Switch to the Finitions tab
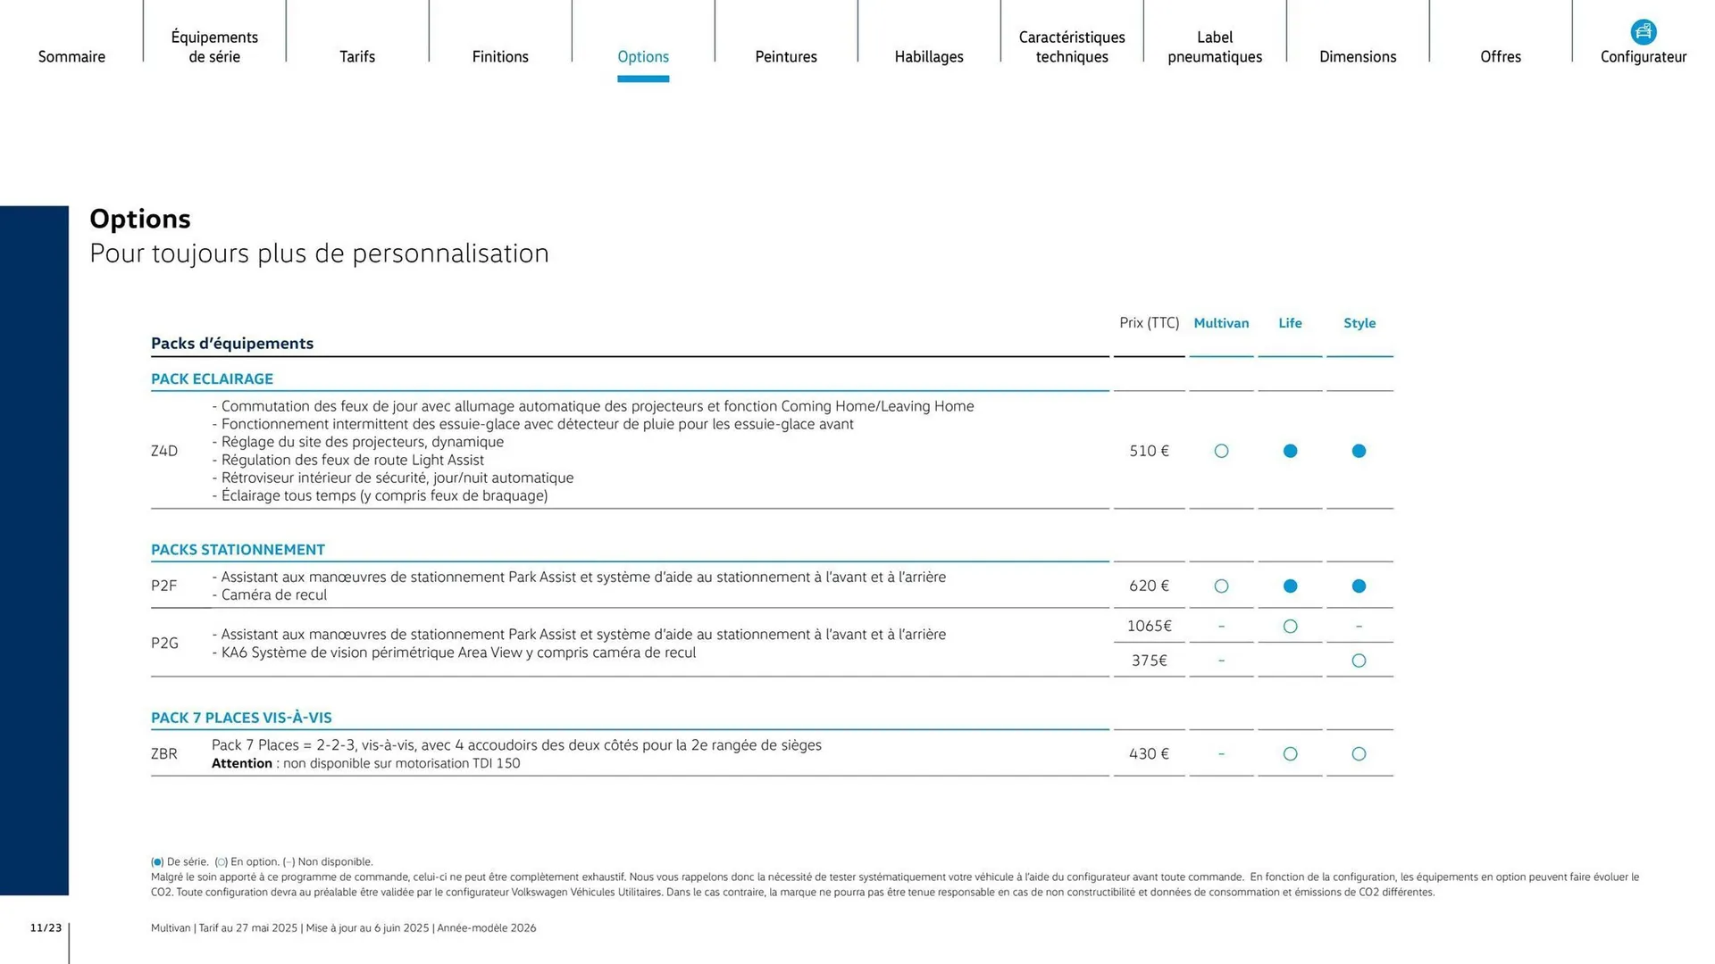Viewport: 1715px width, 964px height. 500,56
